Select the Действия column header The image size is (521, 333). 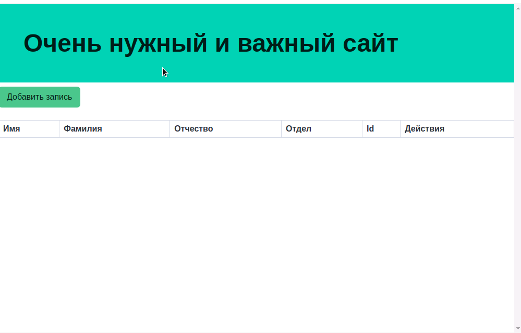pyautogui.click(x=424, y=128)
